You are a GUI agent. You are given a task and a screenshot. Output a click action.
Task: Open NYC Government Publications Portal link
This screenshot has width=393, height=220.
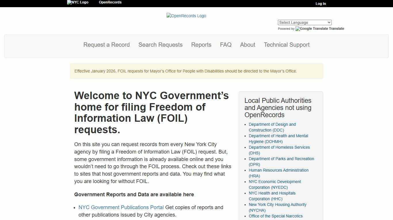[x=121, y=207]
